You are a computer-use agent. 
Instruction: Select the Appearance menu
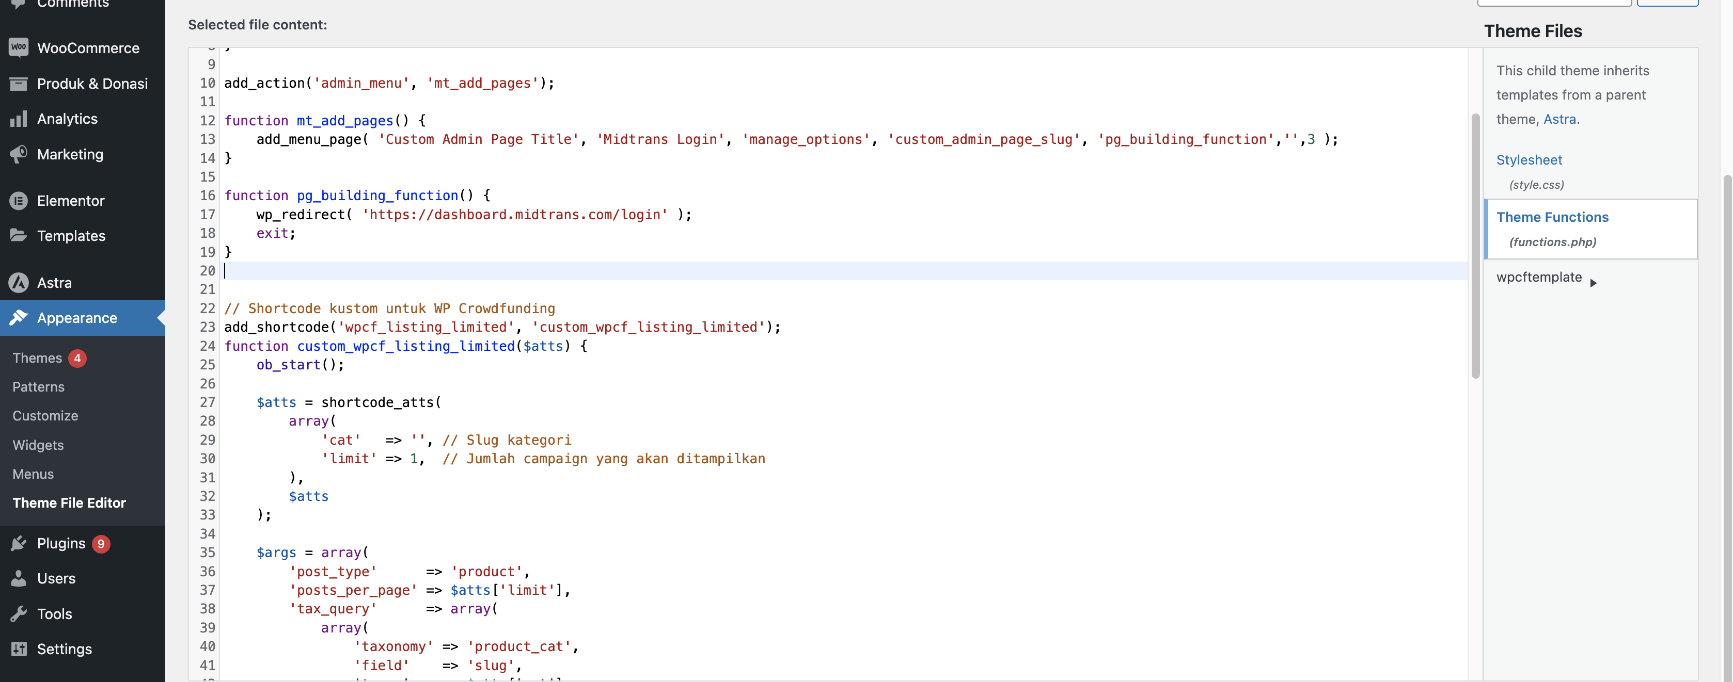(82, 318)
